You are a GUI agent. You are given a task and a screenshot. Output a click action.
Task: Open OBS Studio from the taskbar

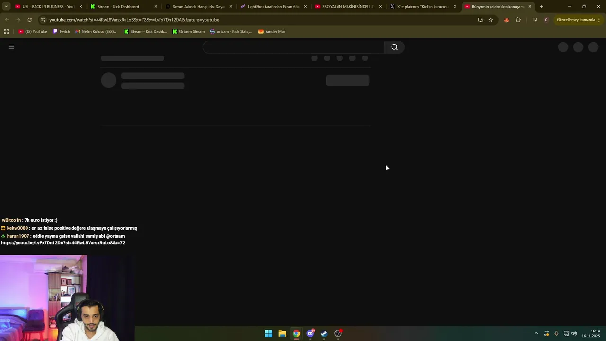click(x=338, y=333)
